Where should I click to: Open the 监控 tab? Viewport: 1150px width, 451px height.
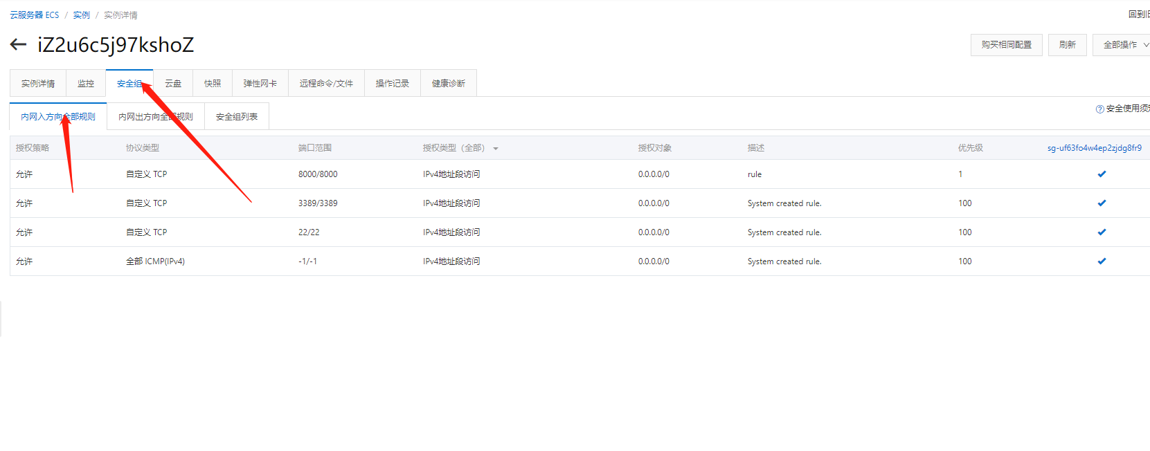(x=86, y=84)
